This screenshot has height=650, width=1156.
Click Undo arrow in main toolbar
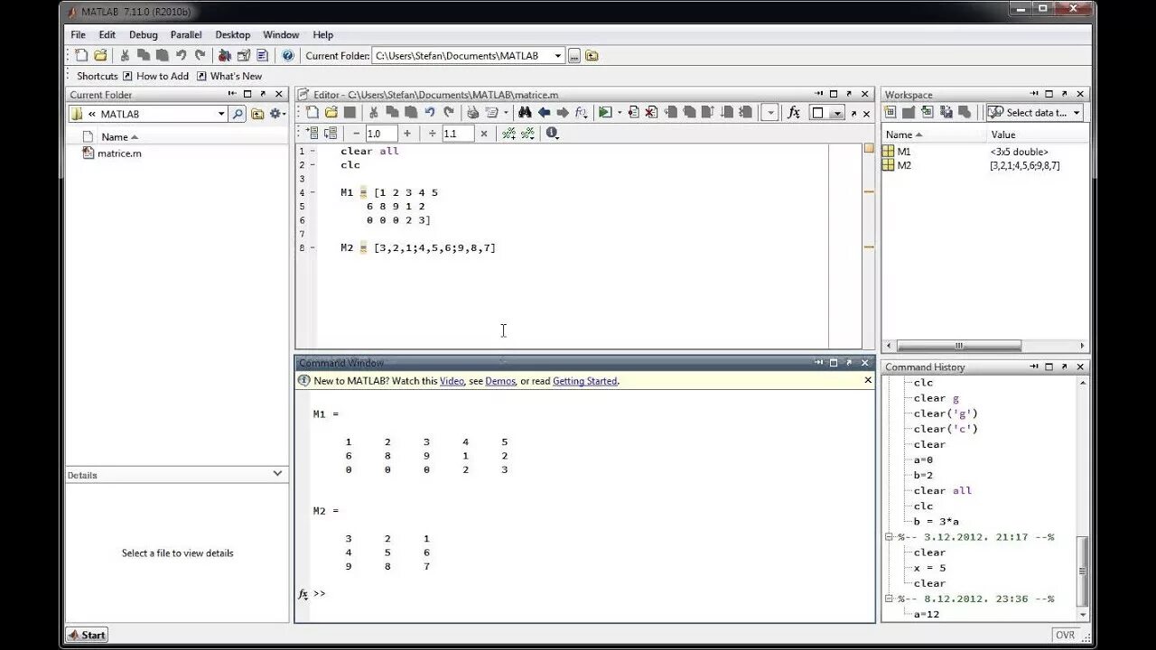click(x=182, y=55)
